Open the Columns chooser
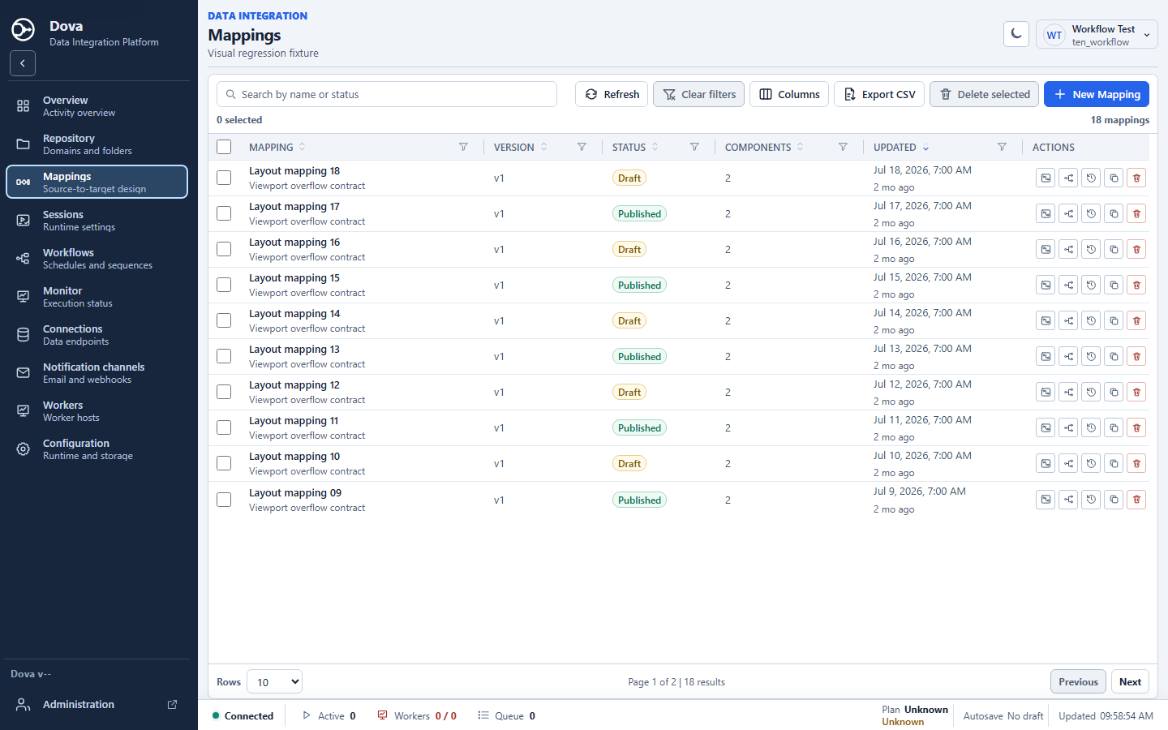 click(789, 94)
